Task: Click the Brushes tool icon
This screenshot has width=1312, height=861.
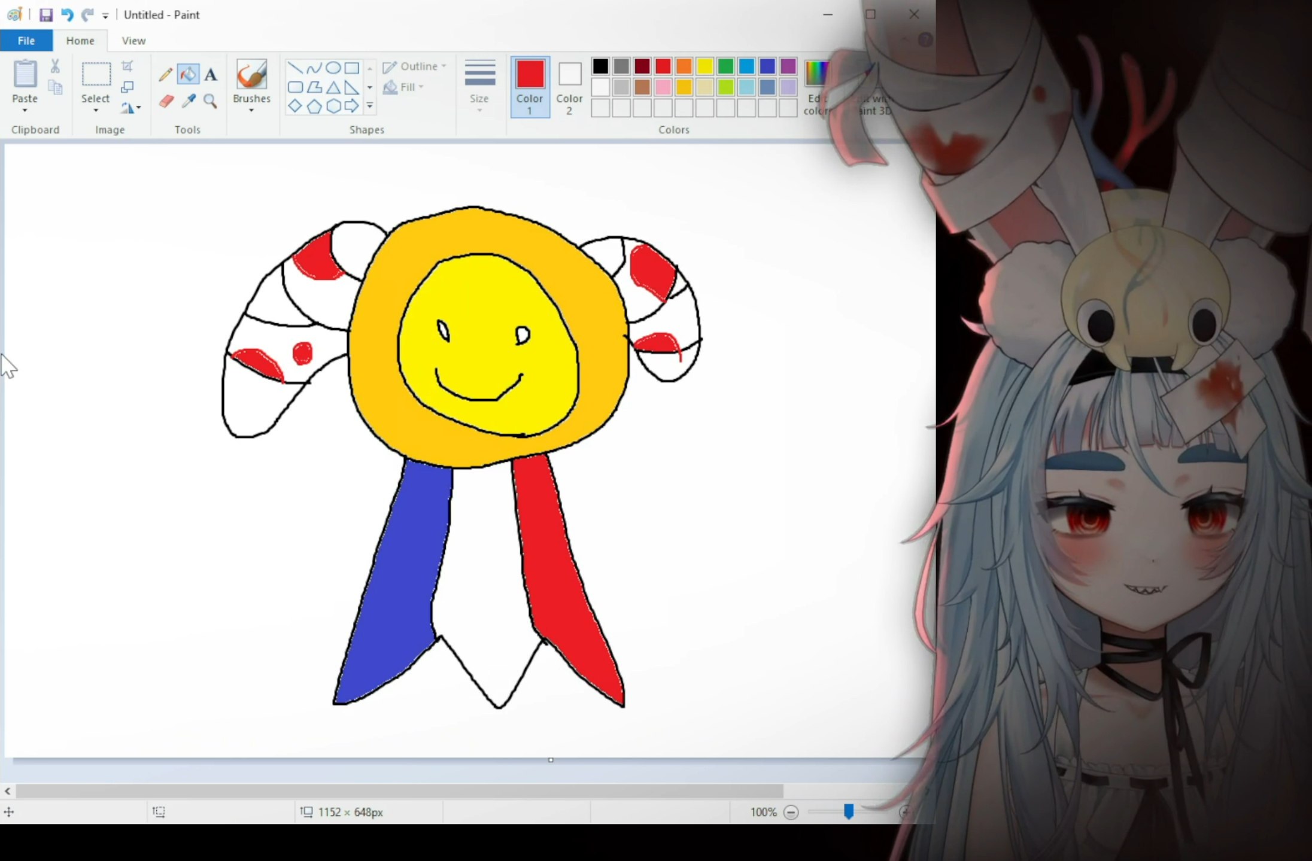Action: (251, 74)
